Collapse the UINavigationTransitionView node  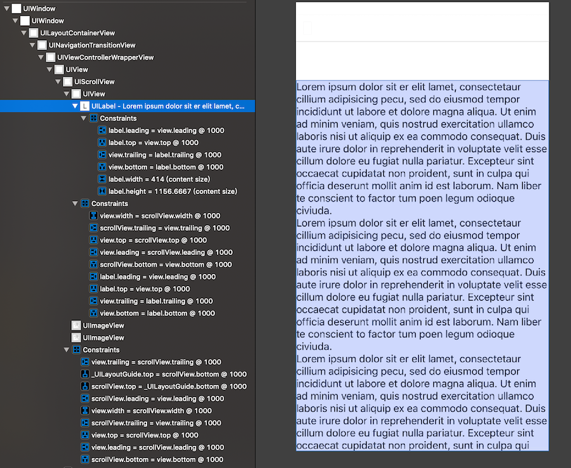(x=32, y=45)
